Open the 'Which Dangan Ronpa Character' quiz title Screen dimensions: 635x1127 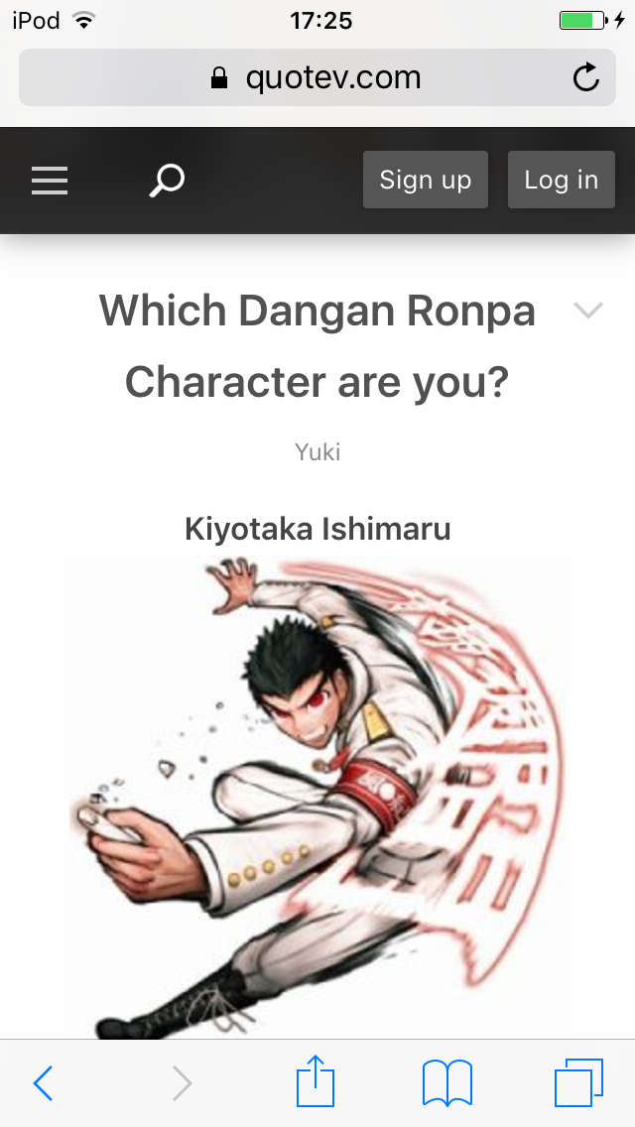[317, 345]
